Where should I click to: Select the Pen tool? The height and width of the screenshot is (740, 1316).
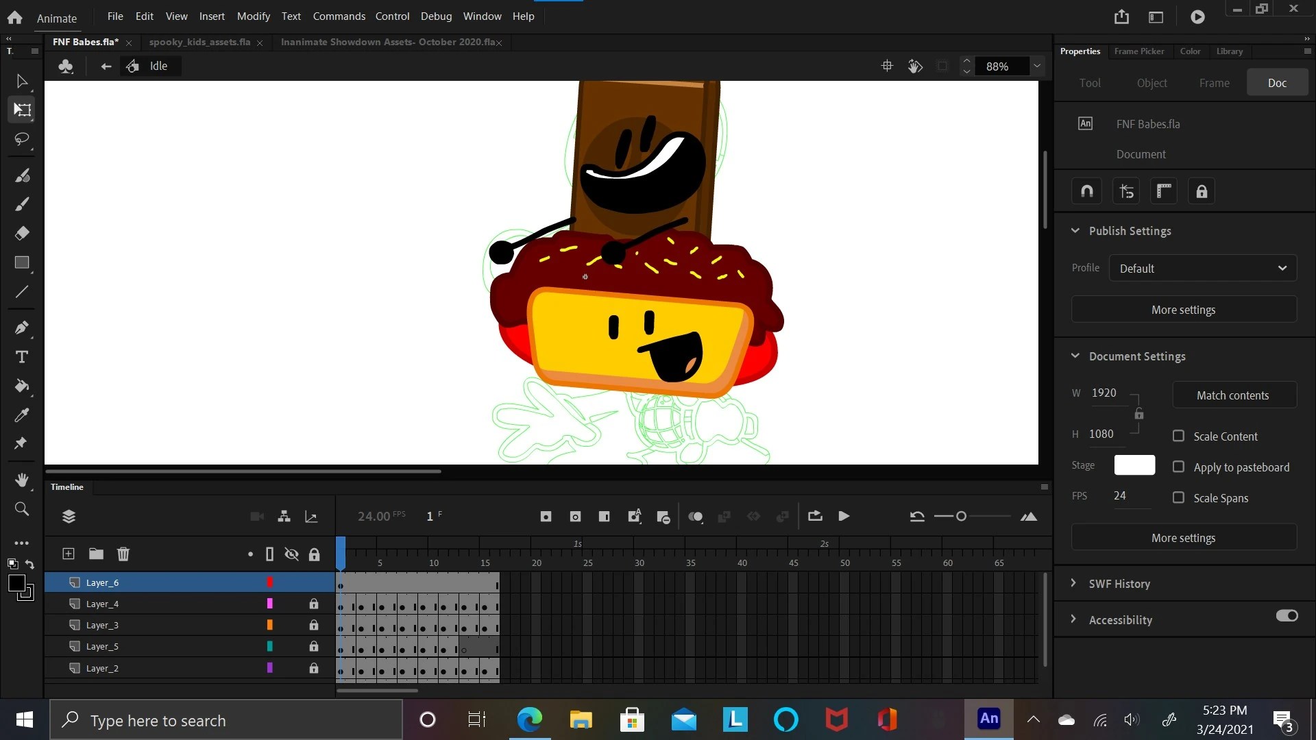(x=22, y=328)
